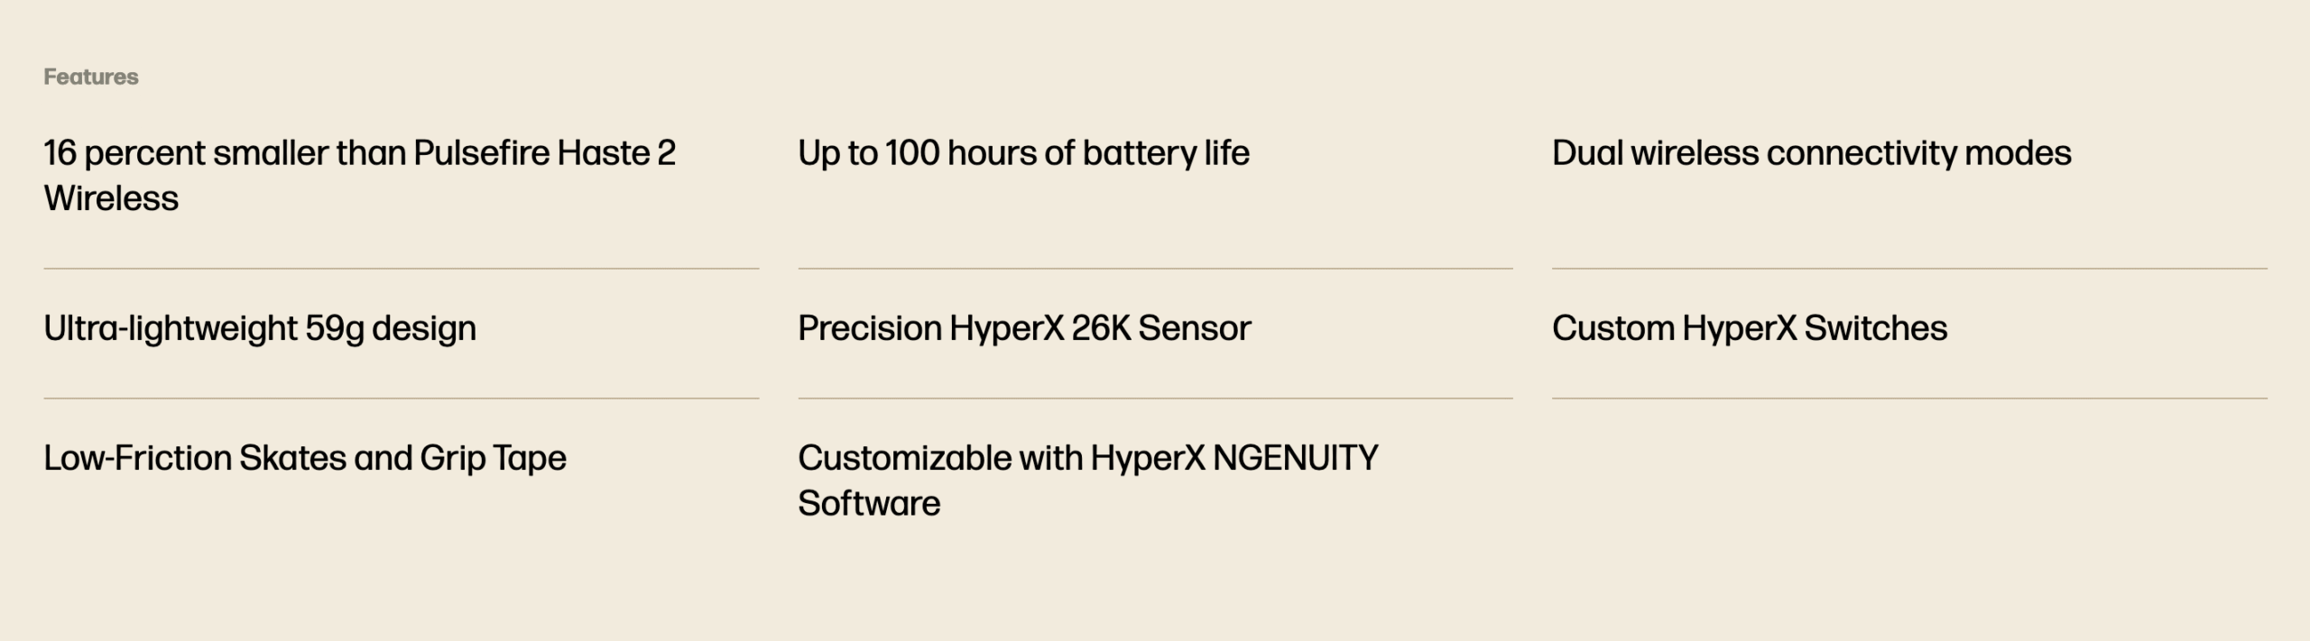Click the word 'Software' on the wrapped line

point(869,503)
